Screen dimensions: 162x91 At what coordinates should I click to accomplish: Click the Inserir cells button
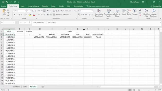point(124,13)
